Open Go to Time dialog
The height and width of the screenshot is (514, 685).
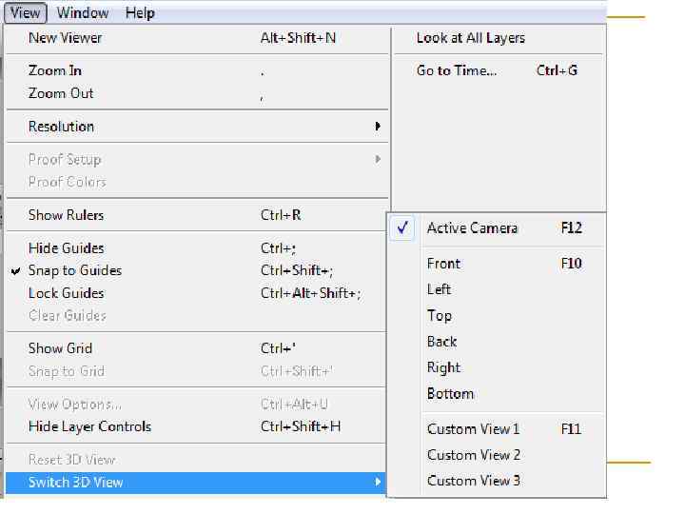457,70
